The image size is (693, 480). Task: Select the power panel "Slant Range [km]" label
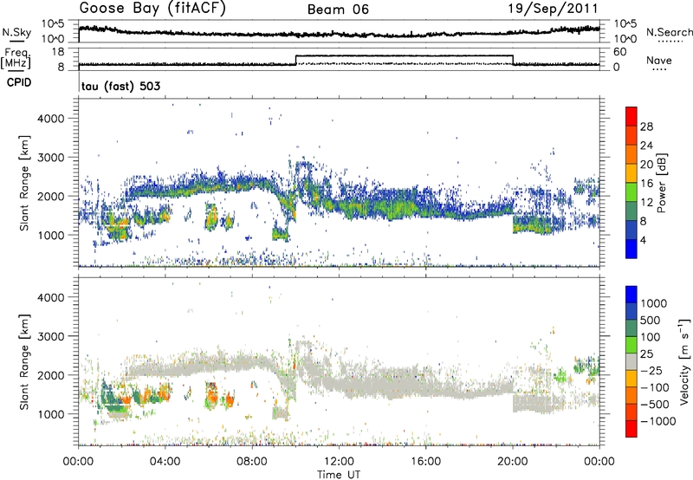click(x=24, y=183)
